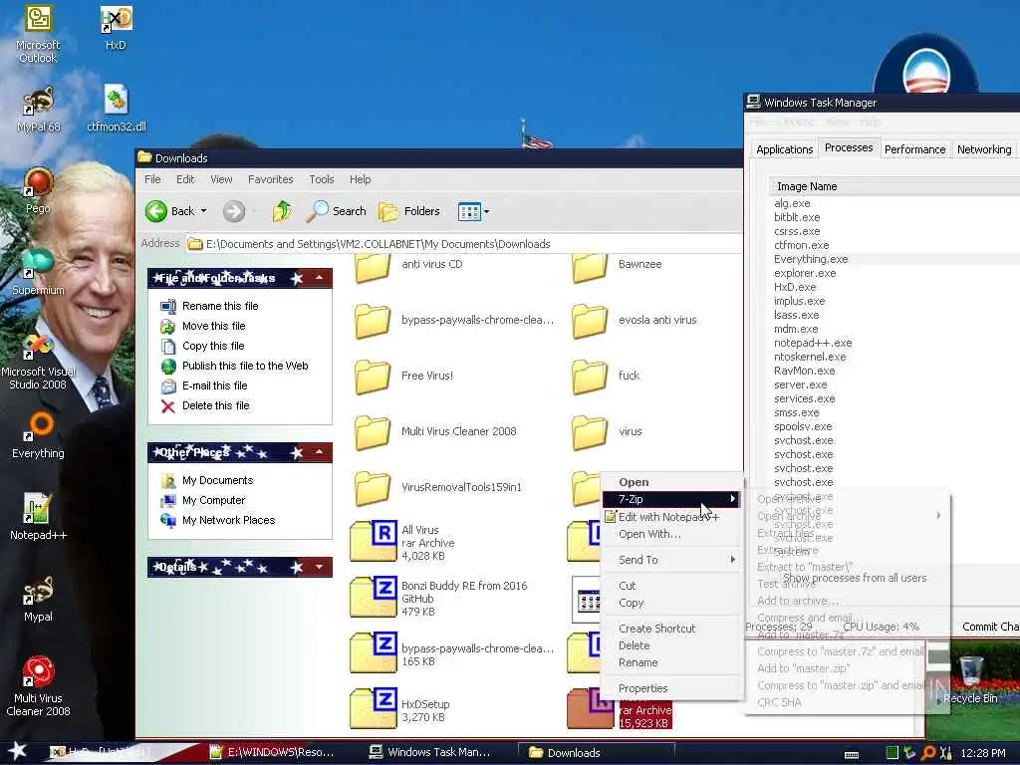Expand the Send To submenu

[x=672, y=560]
